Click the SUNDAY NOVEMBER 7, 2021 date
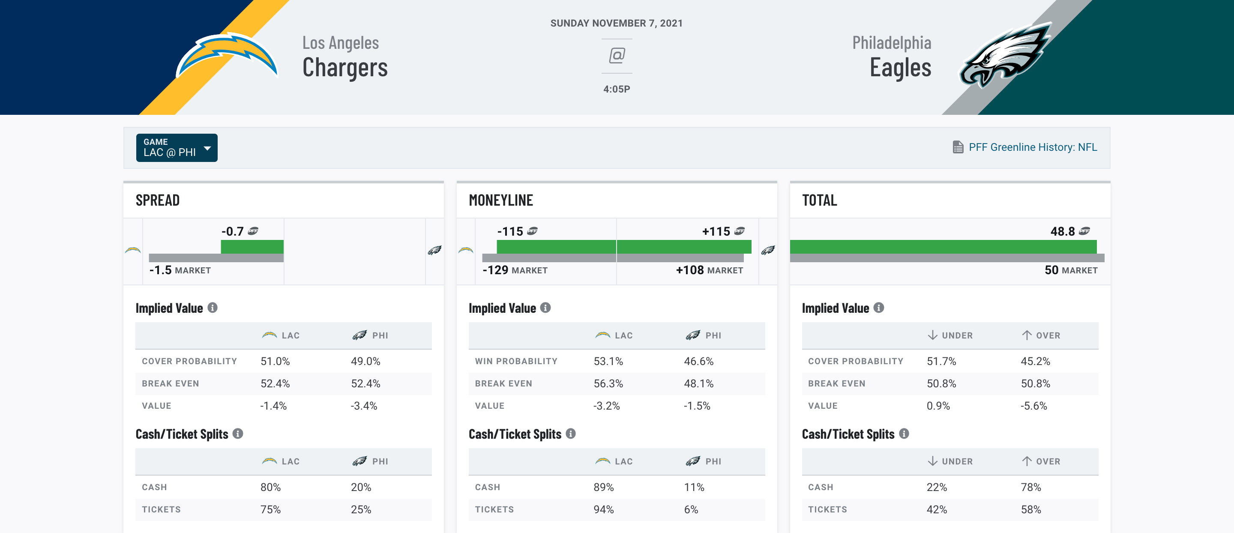Screen dimensions: 1234x533 (617, 23)
